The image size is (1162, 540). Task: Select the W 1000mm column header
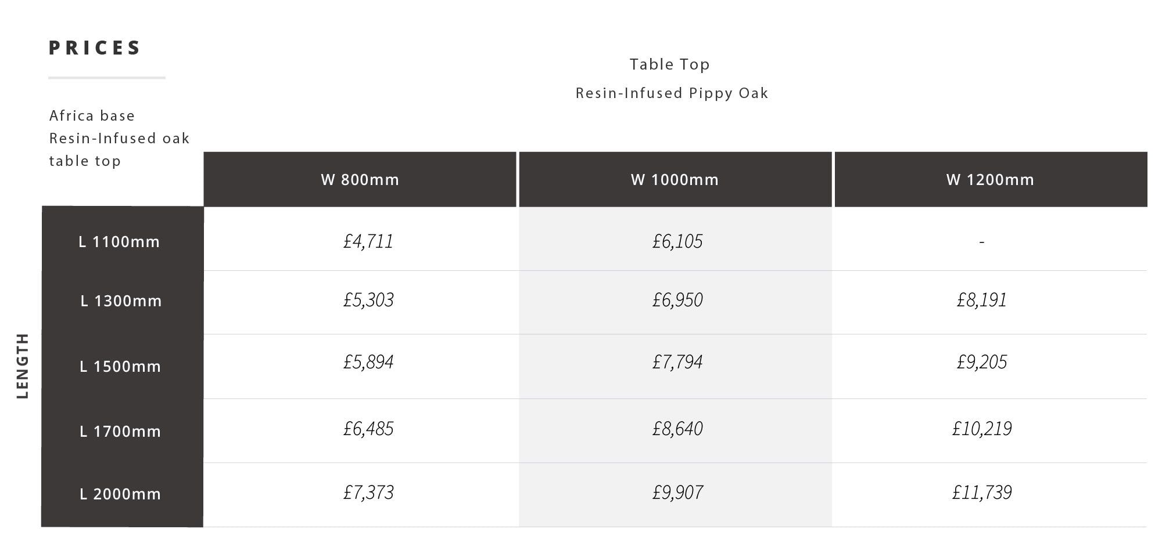[x=675, y=180]
